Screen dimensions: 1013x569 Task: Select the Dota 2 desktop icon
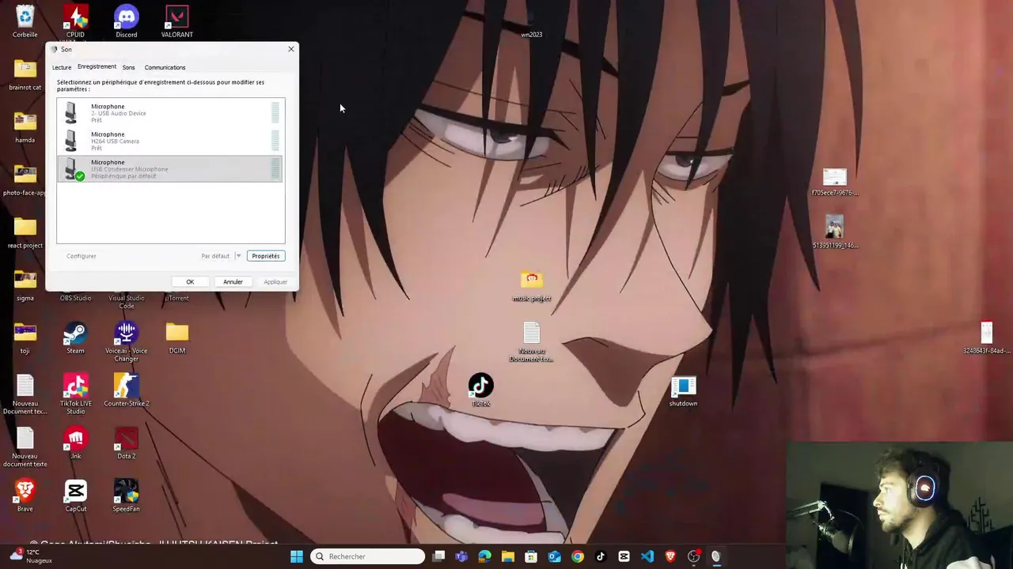[x=127, y=443]
